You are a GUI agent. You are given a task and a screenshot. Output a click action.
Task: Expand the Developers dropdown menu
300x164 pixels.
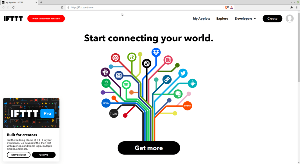[245, 18]
